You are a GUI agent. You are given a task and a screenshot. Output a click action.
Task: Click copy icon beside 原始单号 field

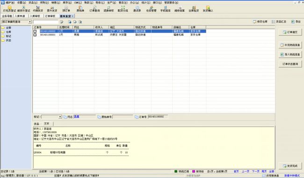point(99,117)
